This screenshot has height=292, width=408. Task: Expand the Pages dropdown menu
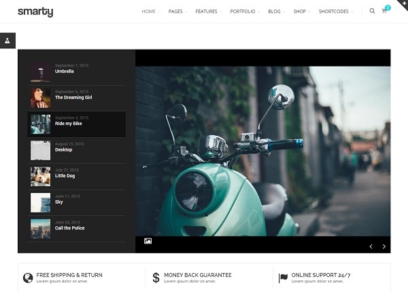point(177,12)
